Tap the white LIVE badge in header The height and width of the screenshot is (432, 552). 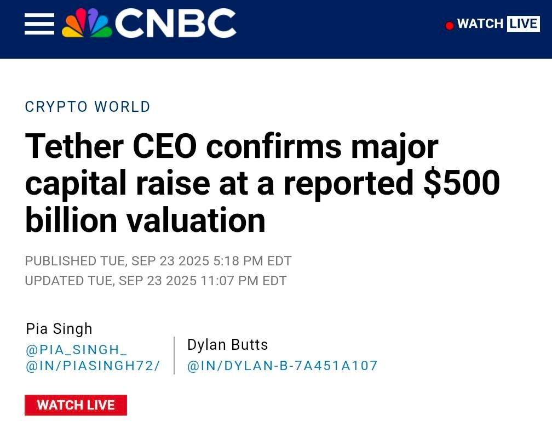523,24
